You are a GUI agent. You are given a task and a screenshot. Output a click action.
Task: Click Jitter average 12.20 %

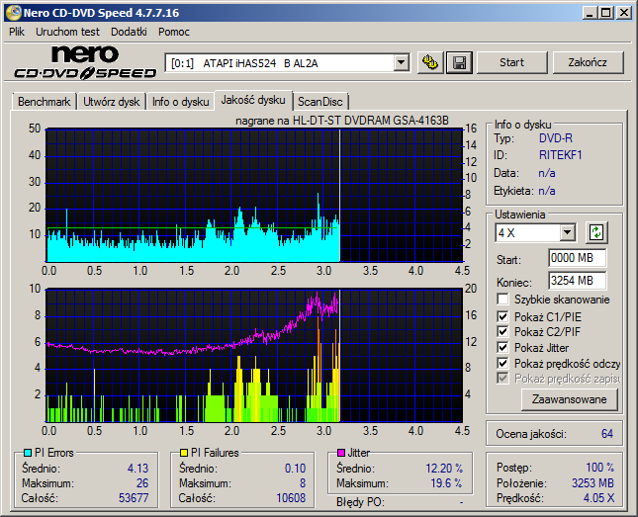pos(444,469)
